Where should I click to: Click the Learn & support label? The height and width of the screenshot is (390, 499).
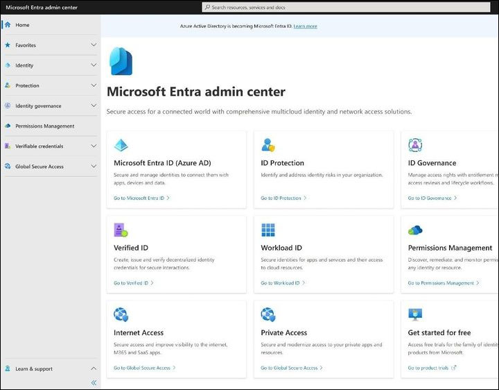click(x=34, y=368)
